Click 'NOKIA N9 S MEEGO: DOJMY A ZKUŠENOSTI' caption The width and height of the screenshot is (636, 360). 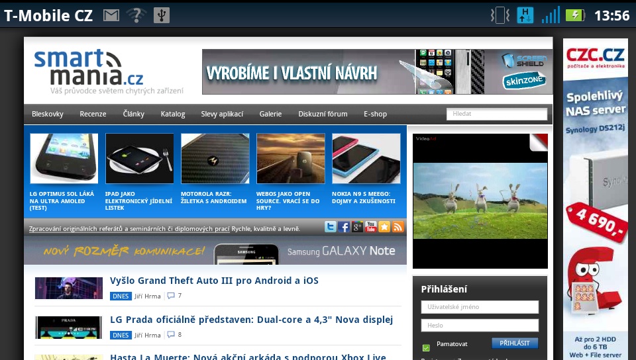(x=364, y=197)
